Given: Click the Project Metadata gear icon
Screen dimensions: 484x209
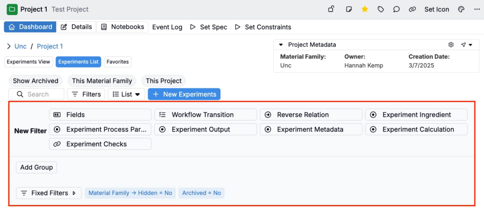Looking at the screenshot, I should tap(451, 45).
